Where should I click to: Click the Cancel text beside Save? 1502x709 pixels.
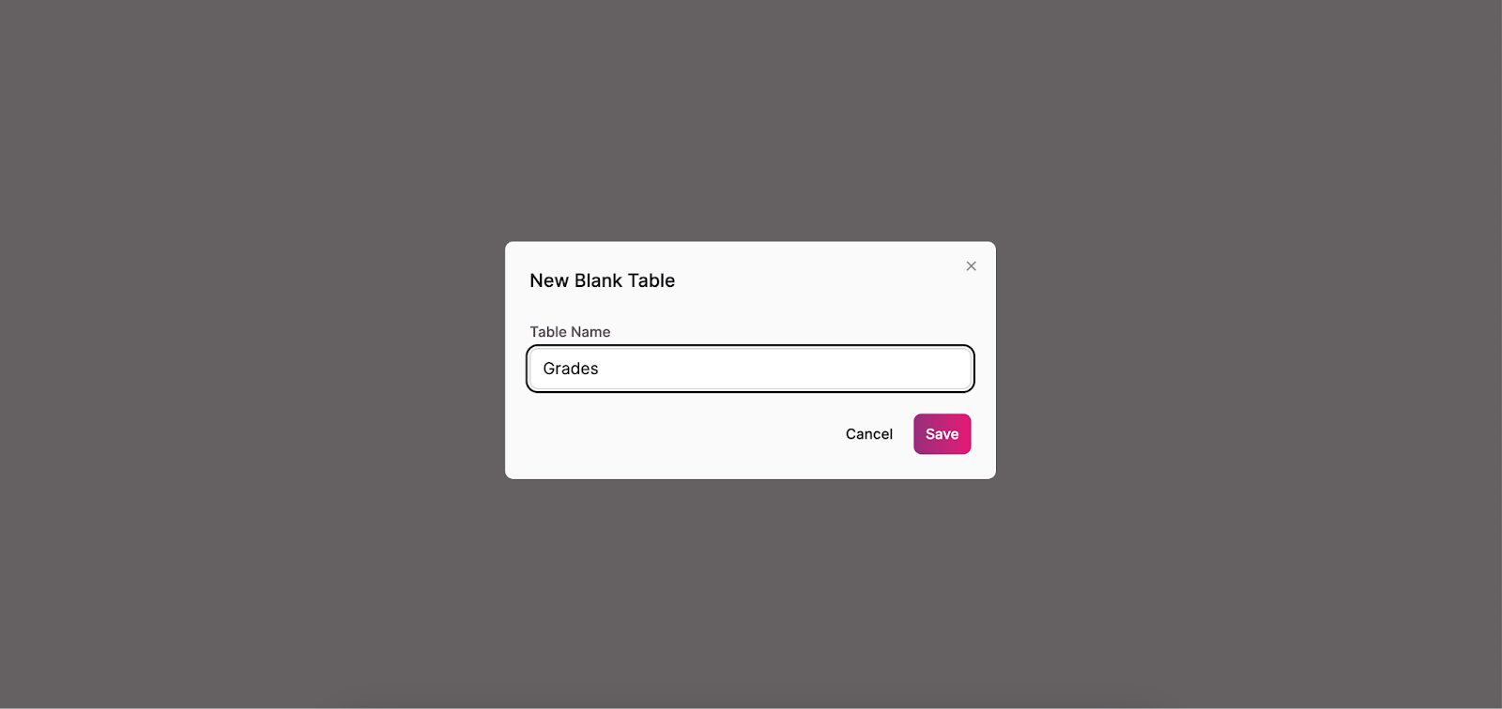coord(868,434)
